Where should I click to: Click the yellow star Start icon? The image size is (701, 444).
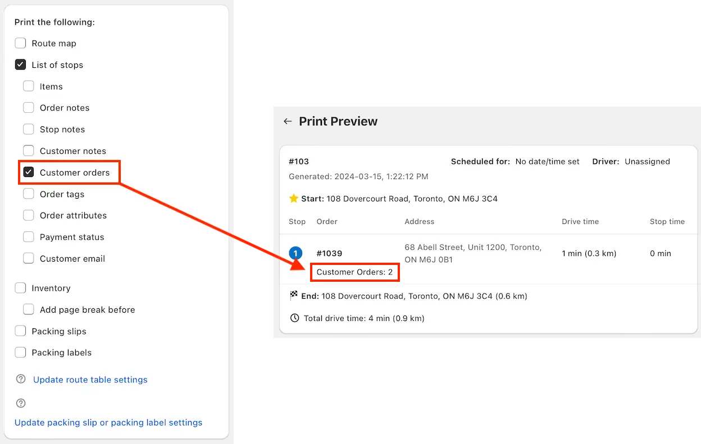pyautogui.click(x=294, y=198)
